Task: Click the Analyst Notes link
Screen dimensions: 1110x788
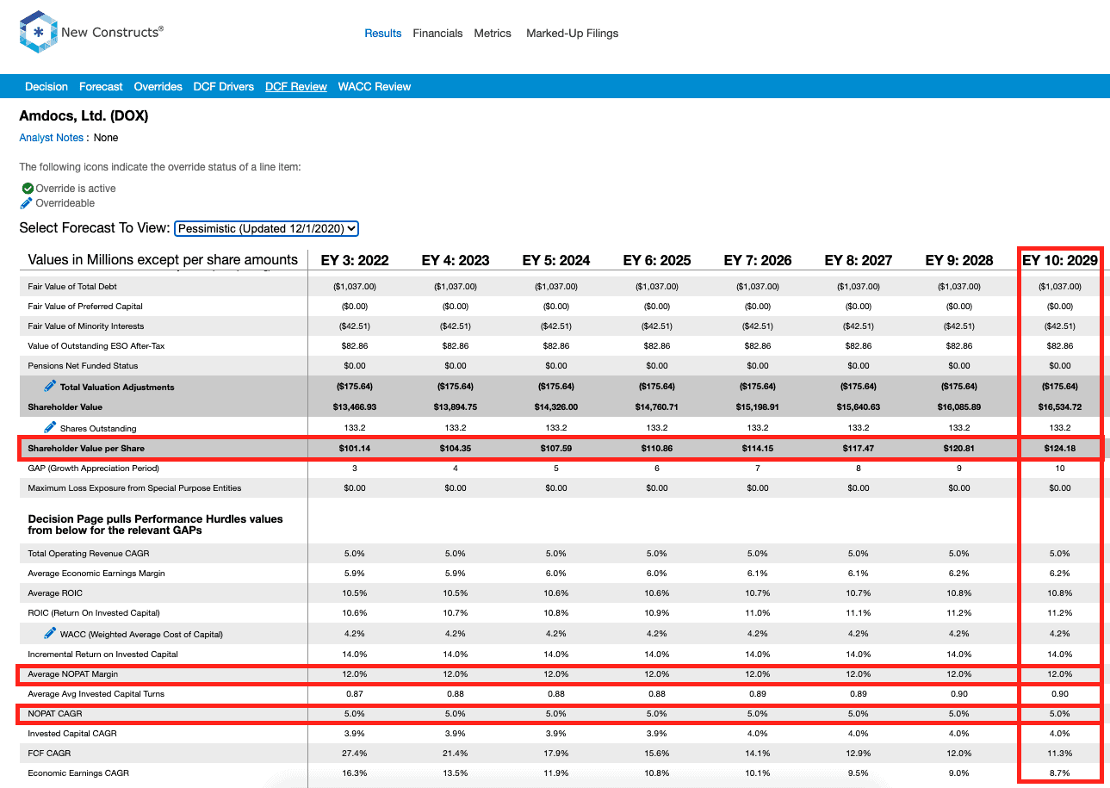Action: [x=52, y=138]
